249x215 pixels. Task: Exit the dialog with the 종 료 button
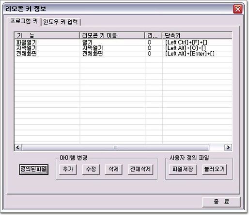pyautogui.click(x=221, y=202)
